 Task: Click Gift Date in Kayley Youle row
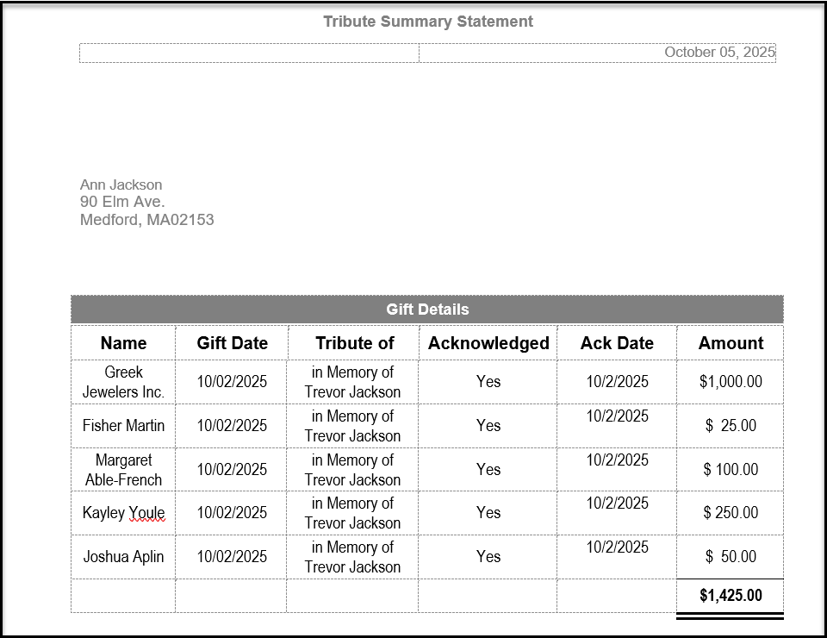(232, 513)
